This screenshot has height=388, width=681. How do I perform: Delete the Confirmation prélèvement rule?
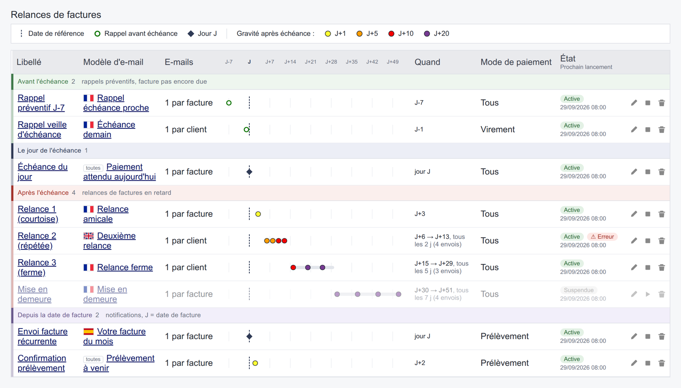pos(661,363)
